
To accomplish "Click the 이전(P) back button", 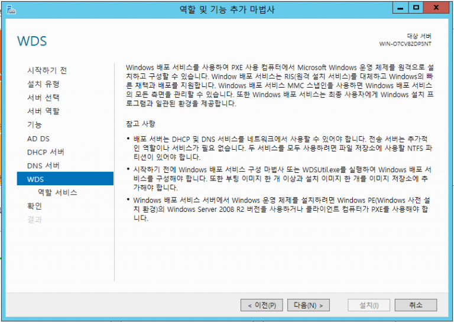I will click(261, 305).
